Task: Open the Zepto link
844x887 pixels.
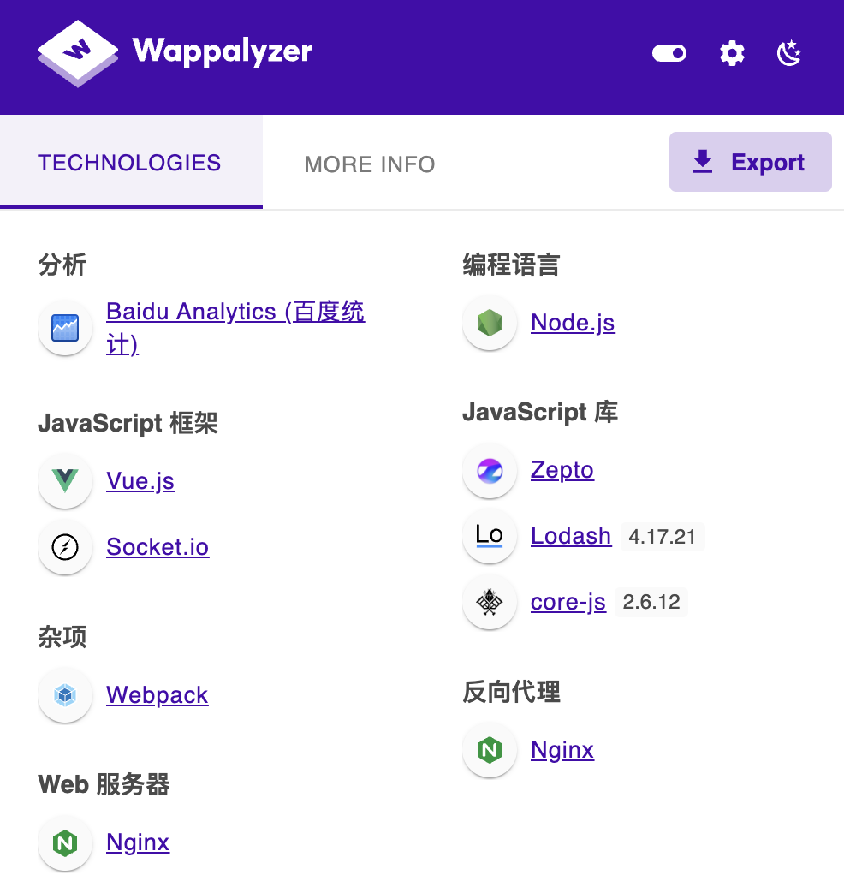Action: (562, 471)
